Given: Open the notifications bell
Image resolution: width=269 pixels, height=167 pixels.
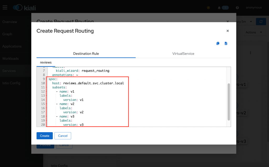Looking at the screenshot, I should (219, 8).
